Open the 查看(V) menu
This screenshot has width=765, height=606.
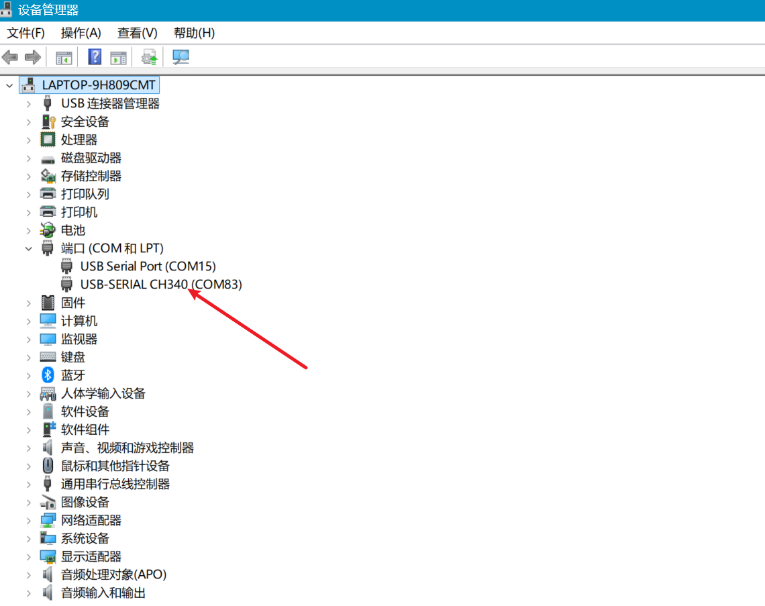pos(138,33)
